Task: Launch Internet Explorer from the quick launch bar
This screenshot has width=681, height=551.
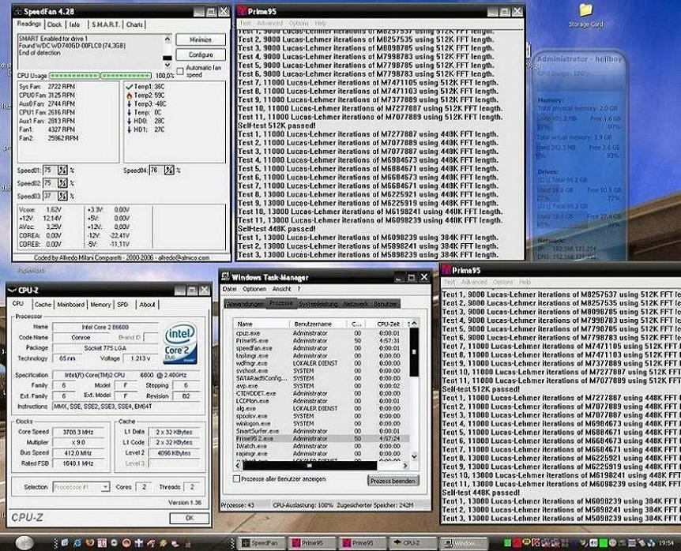Action: [x=77, y=543]
